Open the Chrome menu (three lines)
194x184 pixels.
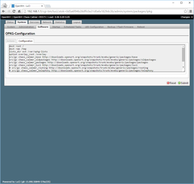(190, 11)
